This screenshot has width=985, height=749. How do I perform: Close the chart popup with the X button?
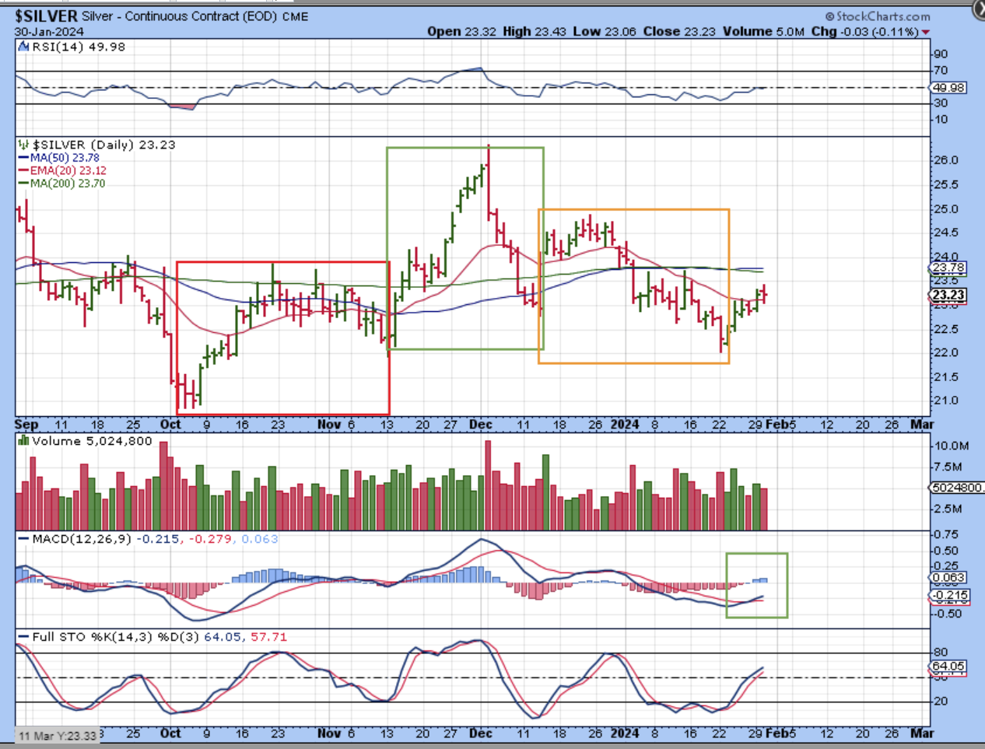979,8
